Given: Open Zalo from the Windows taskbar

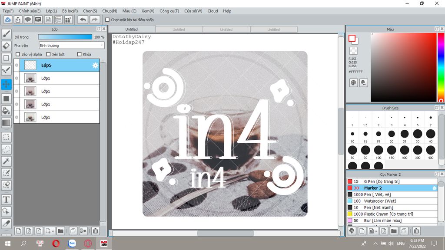Looking at the screenshot, I should 72,243.
